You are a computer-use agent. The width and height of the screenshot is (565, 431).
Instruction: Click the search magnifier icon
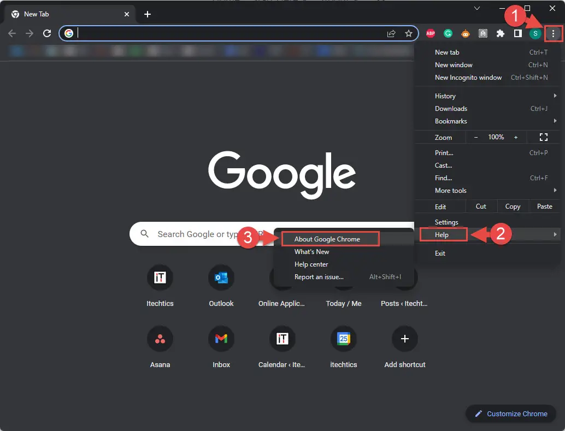[144, 234]
